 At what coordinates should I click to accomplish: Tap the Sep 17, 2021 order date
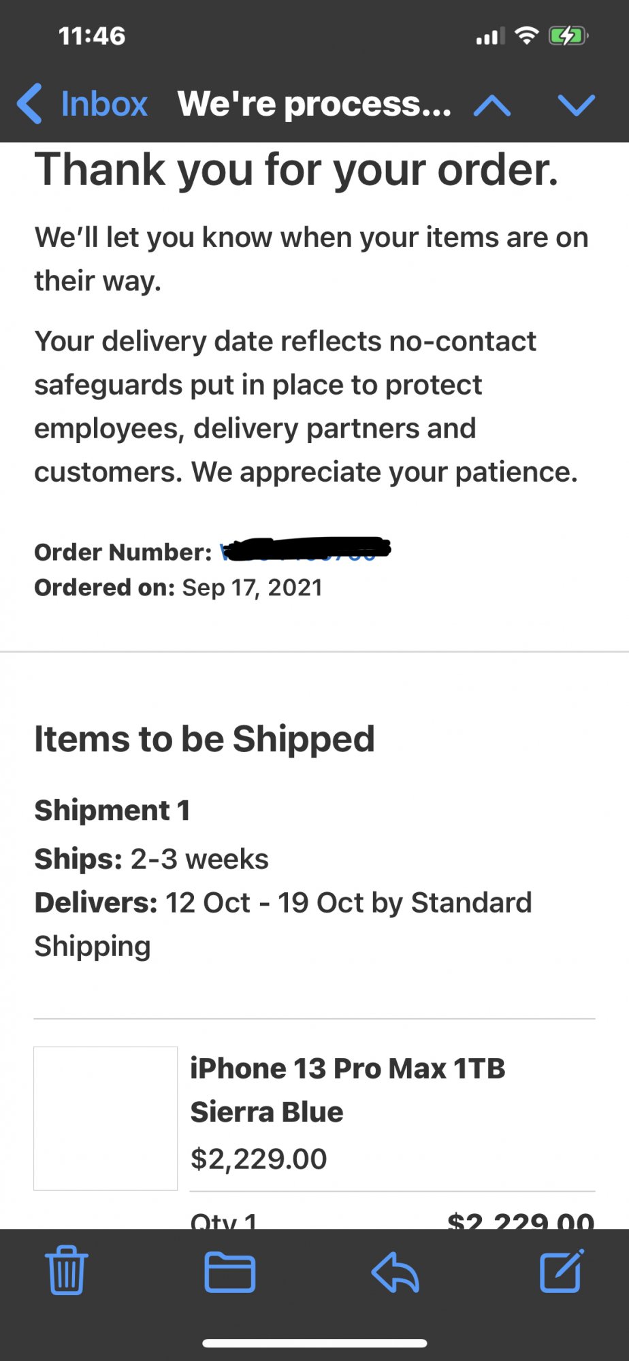252,587
